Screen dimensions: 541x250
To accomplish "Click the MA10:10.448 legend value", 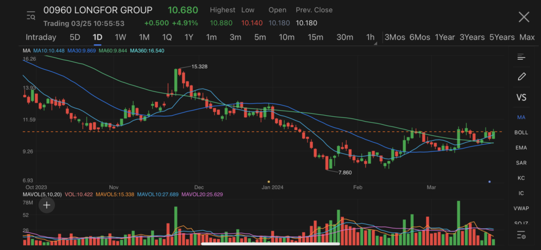I will point(49,51).
